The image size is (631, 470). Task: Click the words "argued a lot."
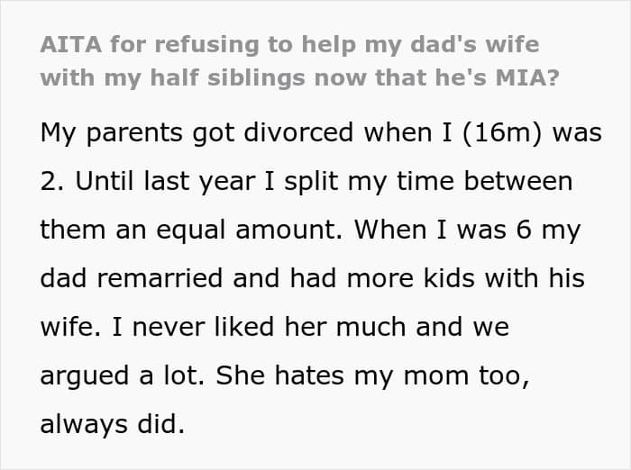(122, 375)
